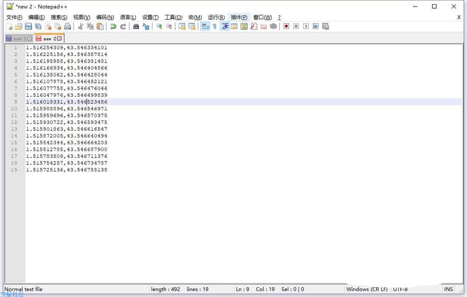Click line 10 text 1.515988896,43.546546971
Image resolution: width=467 pixels, height=297 pixels.
[x=66, y=109]
